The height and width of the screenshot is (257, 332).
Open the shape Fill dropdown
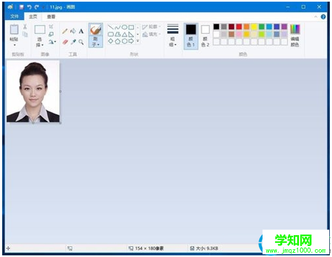152,34
